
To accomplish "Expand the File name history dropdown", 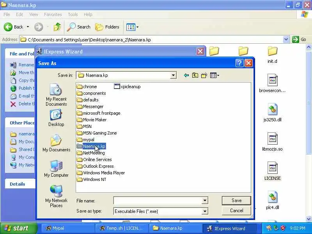I will click(205, 200).
